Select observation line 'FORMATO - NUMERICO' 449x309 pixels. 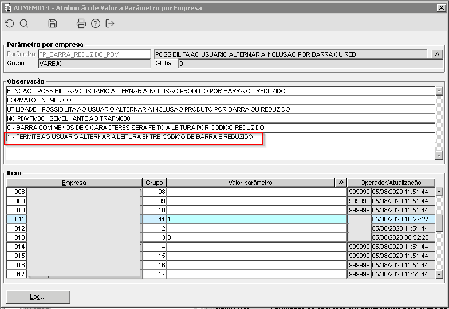click(220, 100)
